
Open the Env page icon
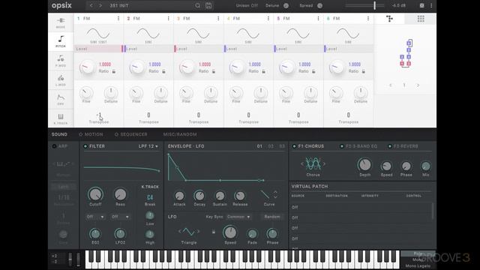[x=61, y=97]
